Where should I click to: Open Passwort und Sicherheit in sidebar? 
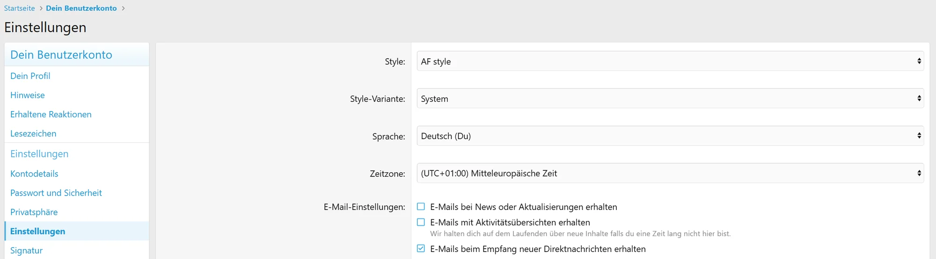pyautogui.click(x=77, y=193)
